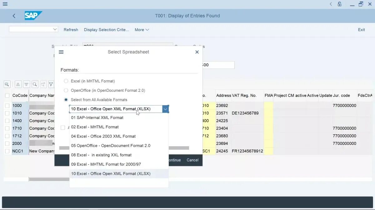The width and height of the screenshot is (375, 210).
Task: Click the dialog's horizontal scrollbar
Action: pyautogui.click(x=124, y=148)
